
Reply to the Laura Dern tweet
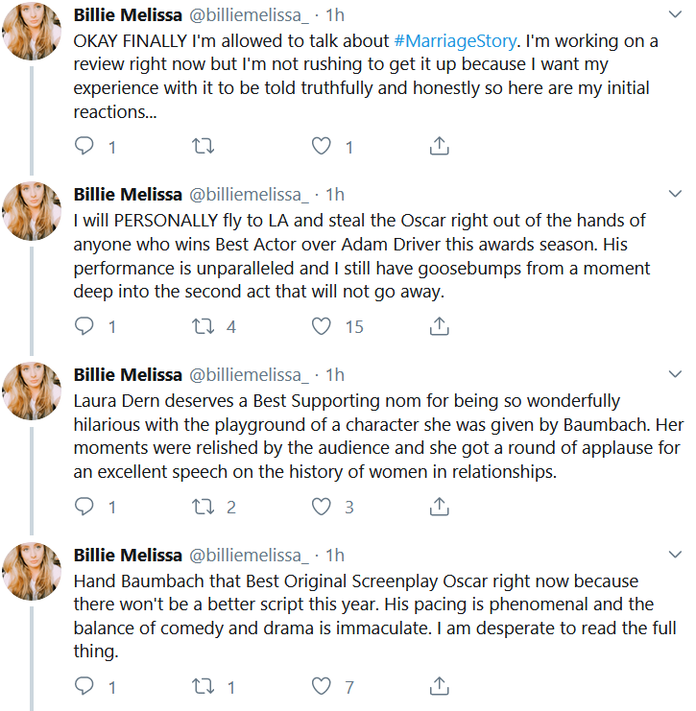point(84,507)
